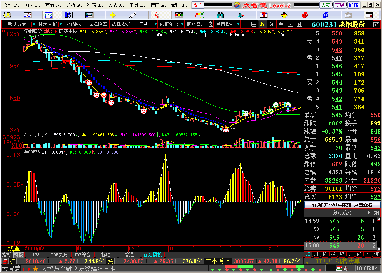The width and height of the screenshot is (382, 273).
Task: Select the candlestick chart toolbar icon
Action: (49, 15)
